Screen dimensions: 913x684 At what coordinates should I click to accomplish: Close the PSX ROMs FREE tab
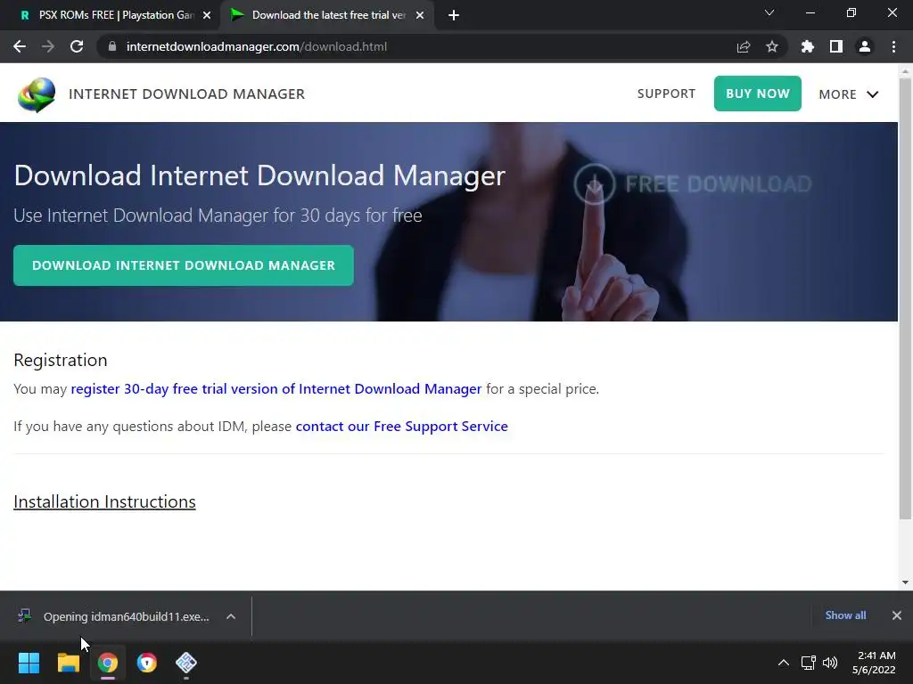tap(207, 15)
